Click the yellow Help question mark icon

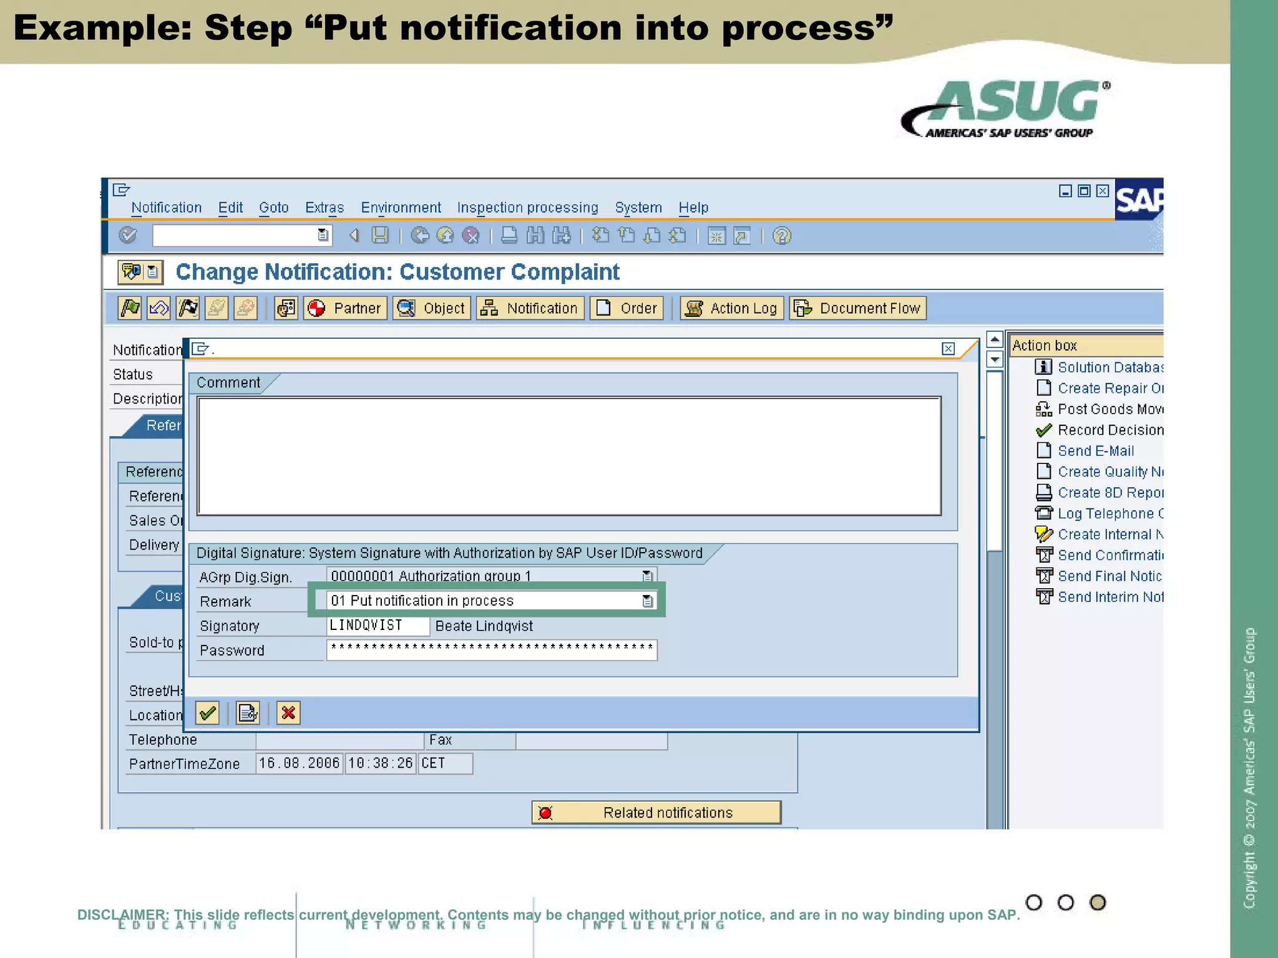click(x=781, y=235)
